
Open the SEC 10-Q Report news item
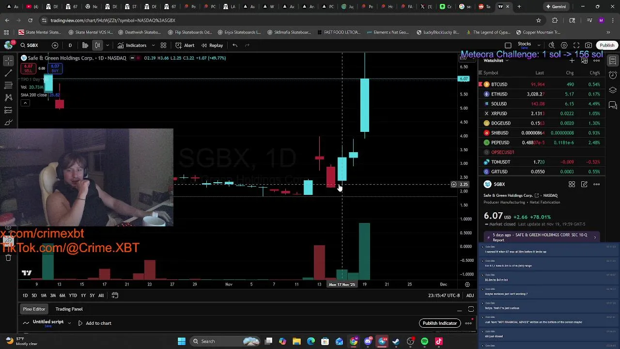click(x=542, y=237)
